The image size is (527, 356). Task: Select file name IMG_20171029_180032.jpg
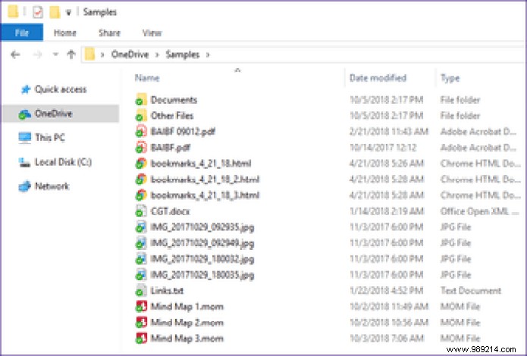(202, 259)
